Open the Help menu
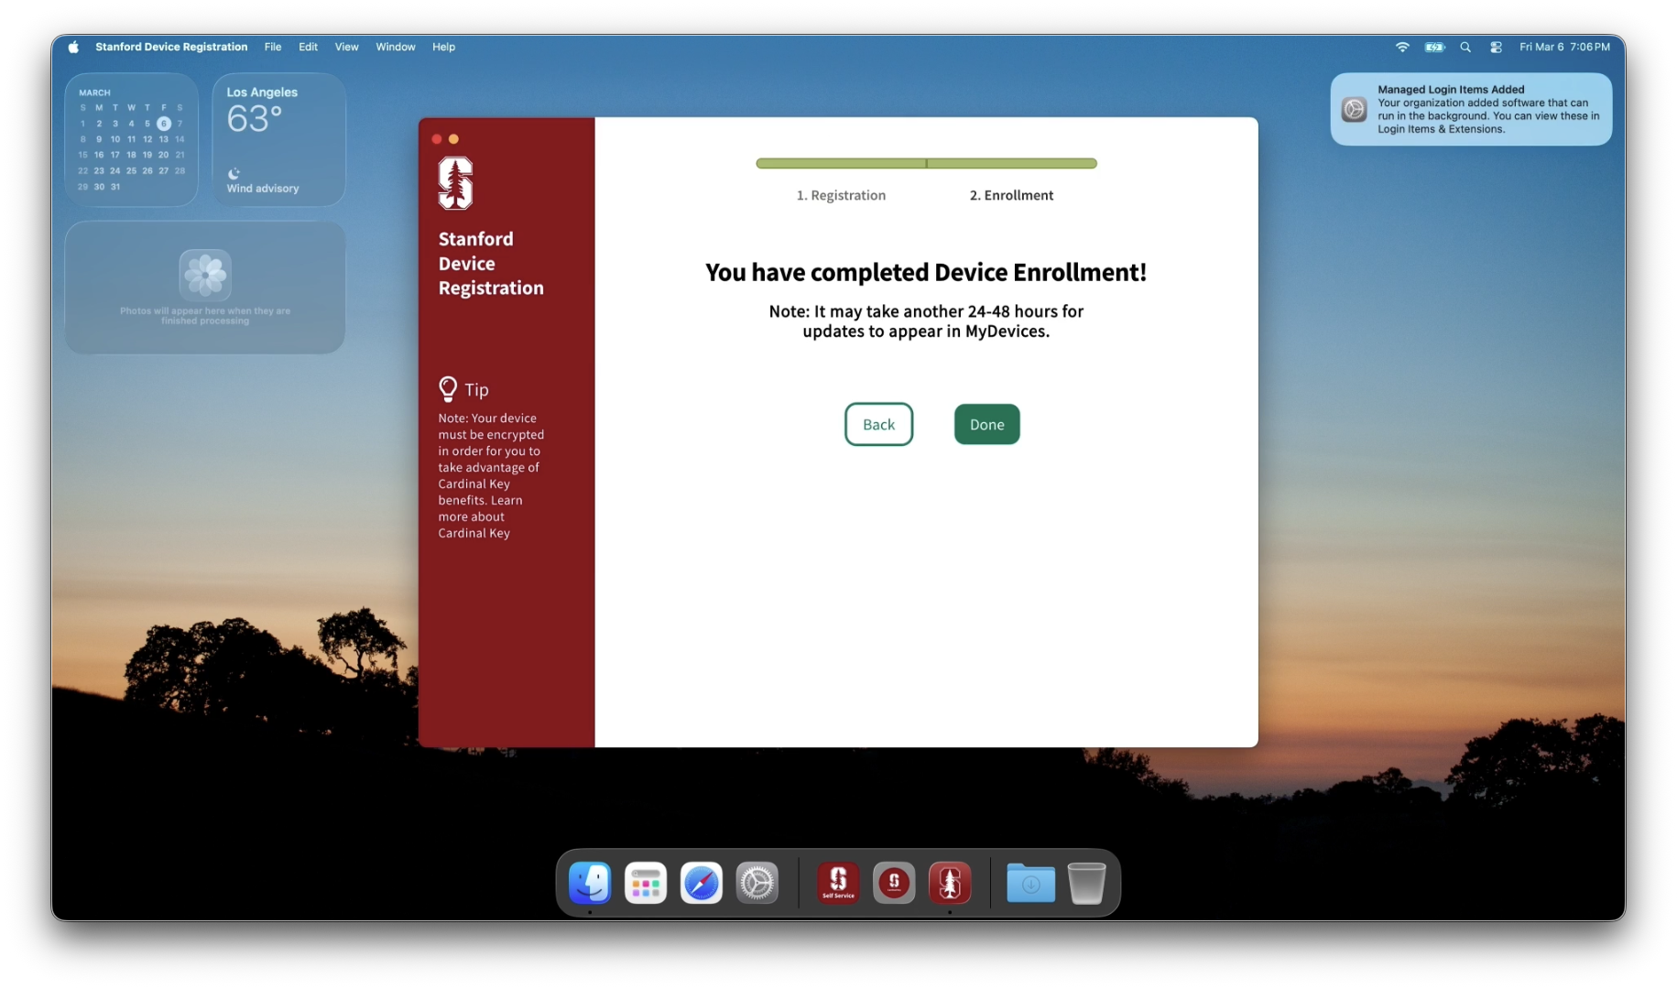This screenshot has height=989, width=1677. click(443, 47)
